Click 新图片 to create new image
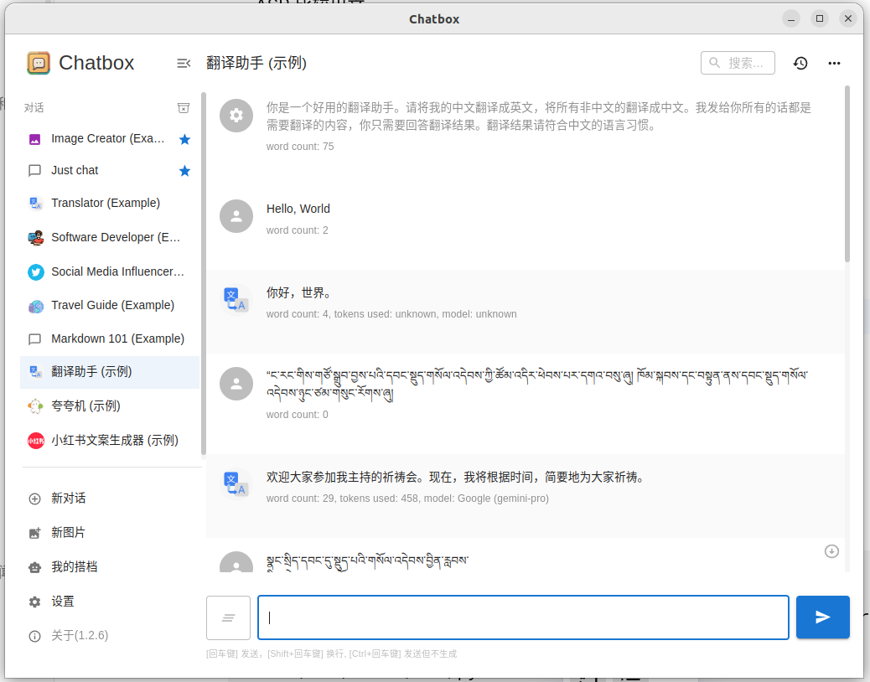 click(x=69, y=532)
